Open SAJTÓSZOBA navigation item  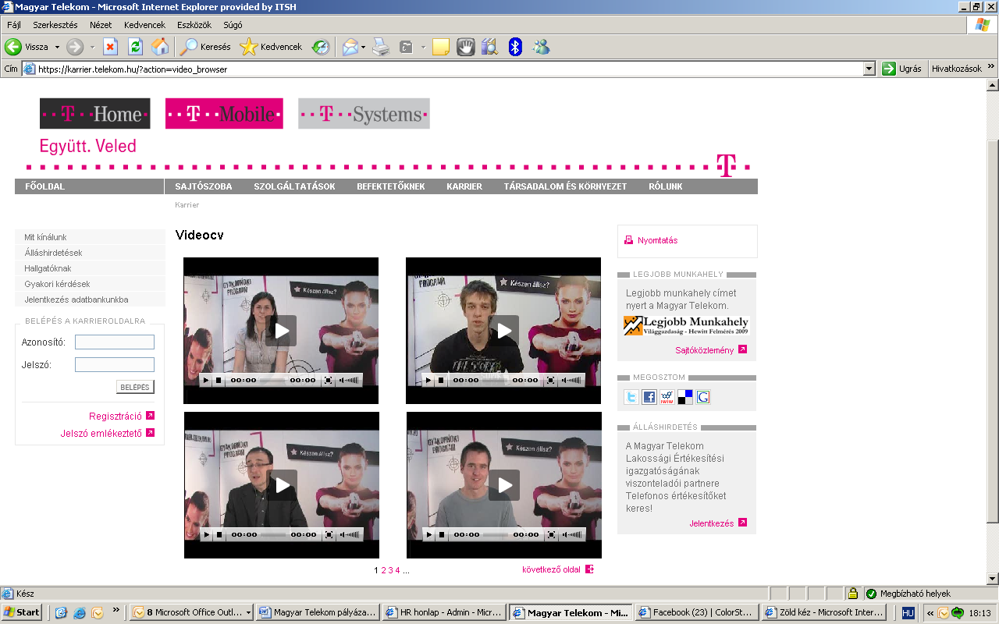click(x=204, y=186)
